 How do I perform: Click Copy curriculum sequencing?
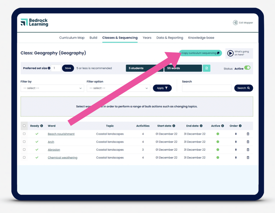[200, 53]
